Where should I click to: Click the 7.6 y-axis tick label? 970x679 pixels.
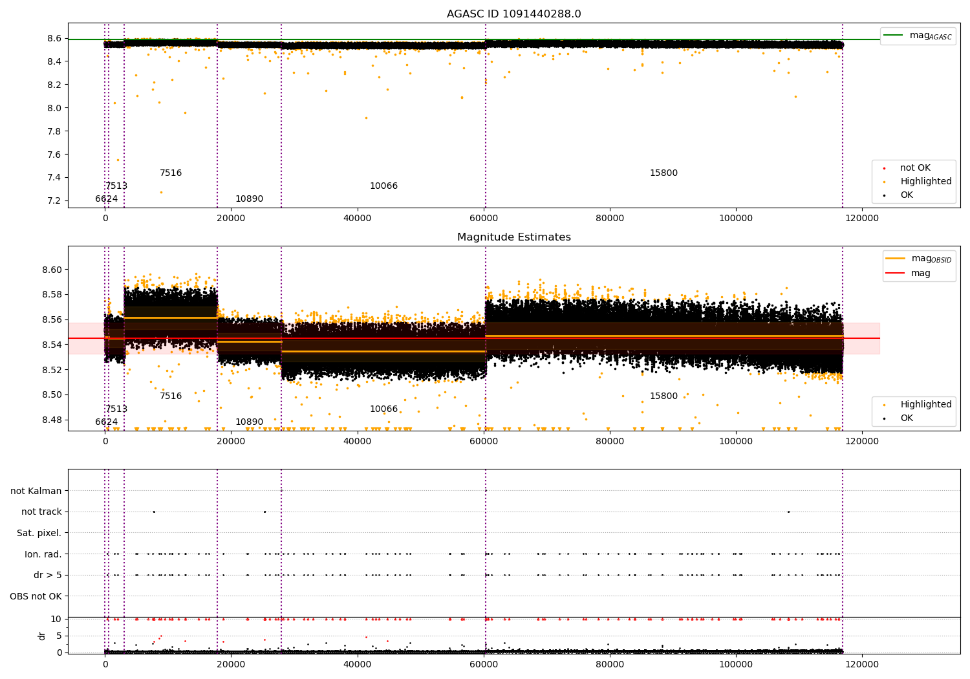coord(54,155)
